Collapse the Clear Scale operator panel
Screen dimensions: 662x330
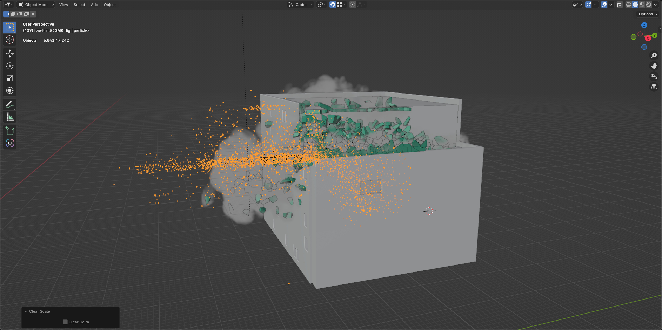tap(26, 311)
